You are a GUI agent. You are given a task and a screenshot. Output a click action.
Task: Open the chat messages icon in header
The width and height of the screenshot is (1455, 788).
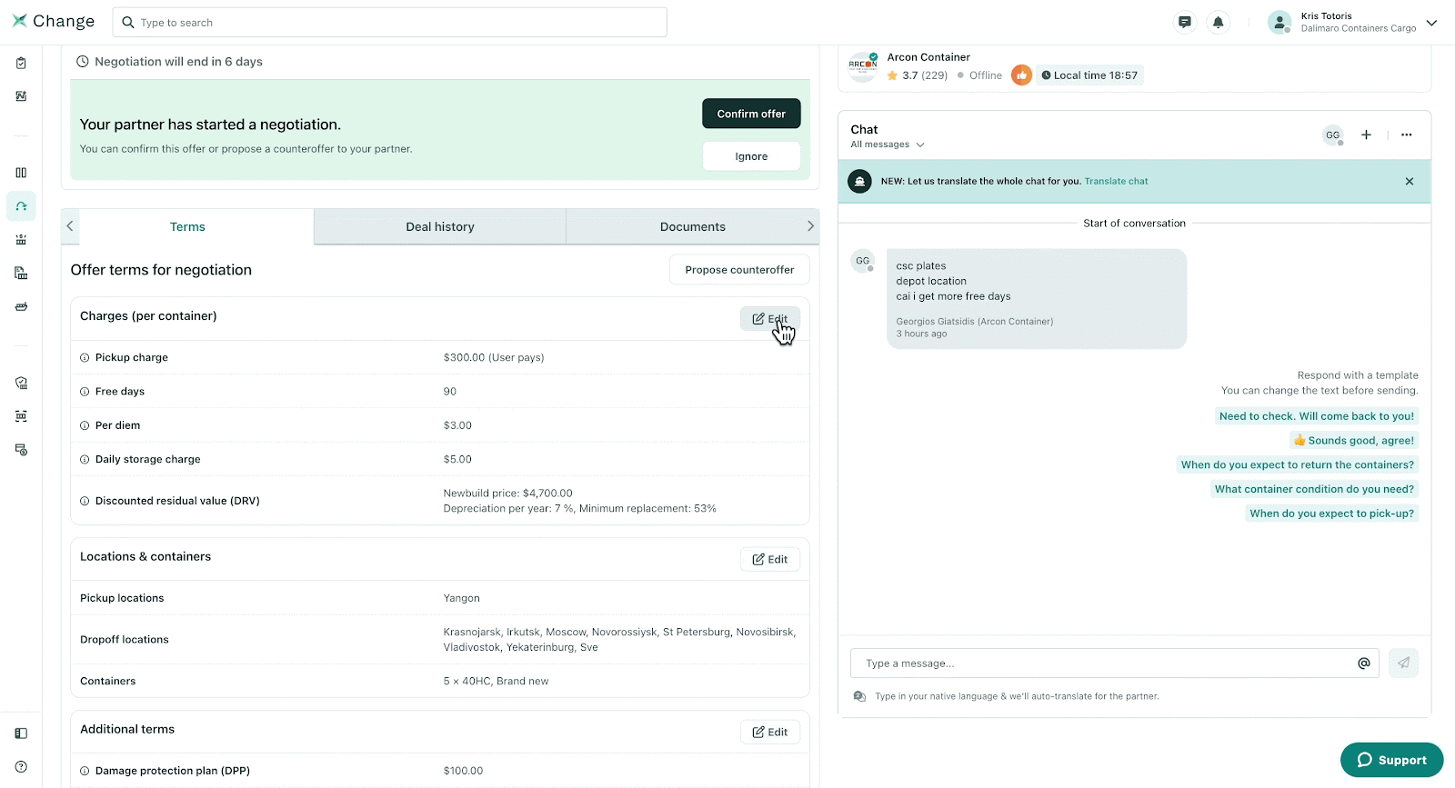[x=1184, y=23]
